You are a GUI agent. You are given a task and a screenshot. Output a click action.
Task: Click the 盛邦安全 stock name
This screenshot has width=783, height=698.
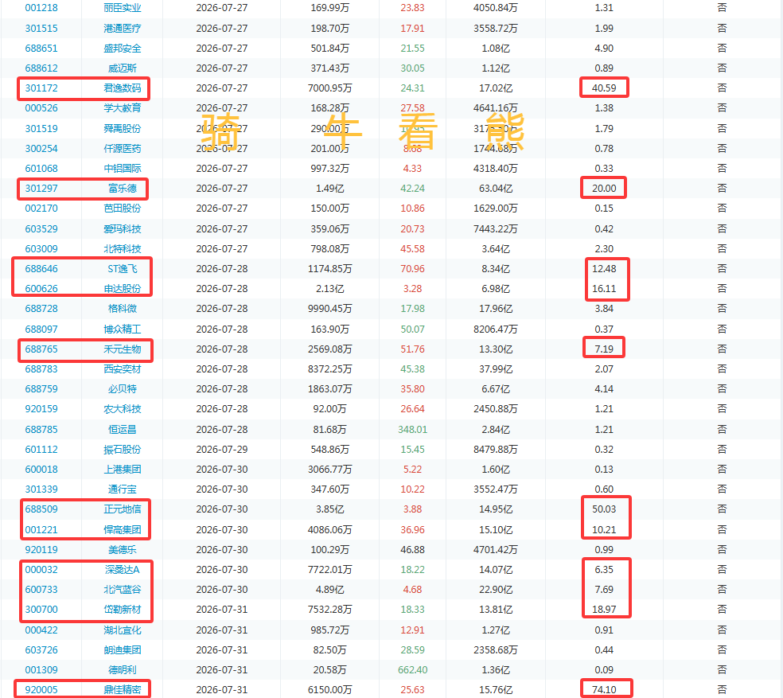click(123, 49)
